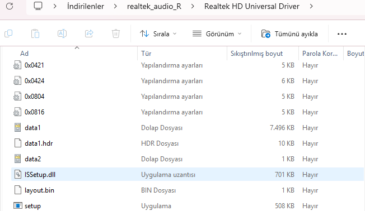
Task: Click the setup application icon
Action: pos(18,205)
